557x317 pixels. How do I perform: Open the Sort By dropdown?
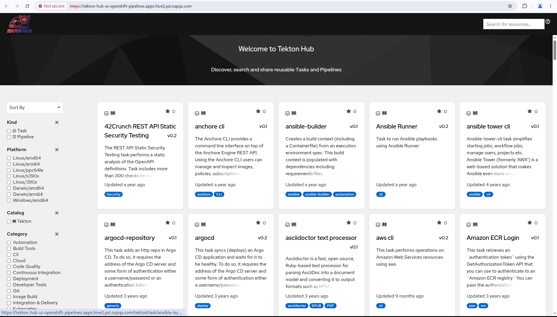click(x=35, y=108)
